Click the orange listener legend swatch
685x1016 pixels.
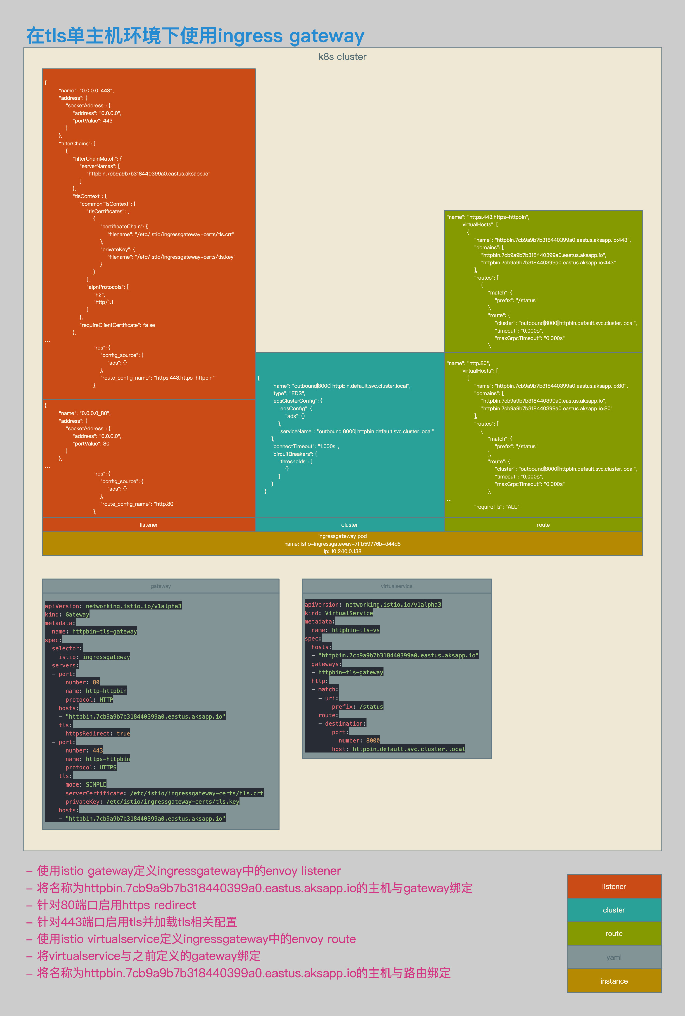pyautogui.click(x=614, y=886)
